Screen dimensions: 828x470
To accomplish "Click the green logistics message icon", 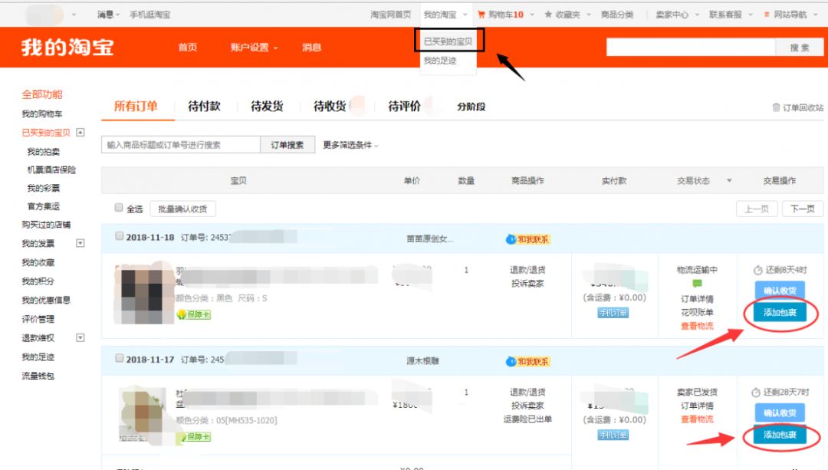I will (697, 284).
